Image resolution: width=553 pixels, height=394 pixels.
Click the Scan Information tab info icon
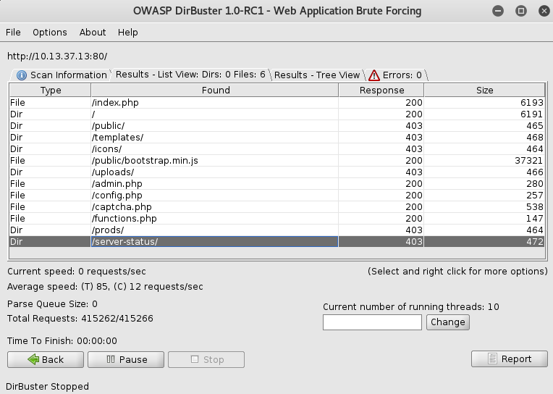coord(22,75)
